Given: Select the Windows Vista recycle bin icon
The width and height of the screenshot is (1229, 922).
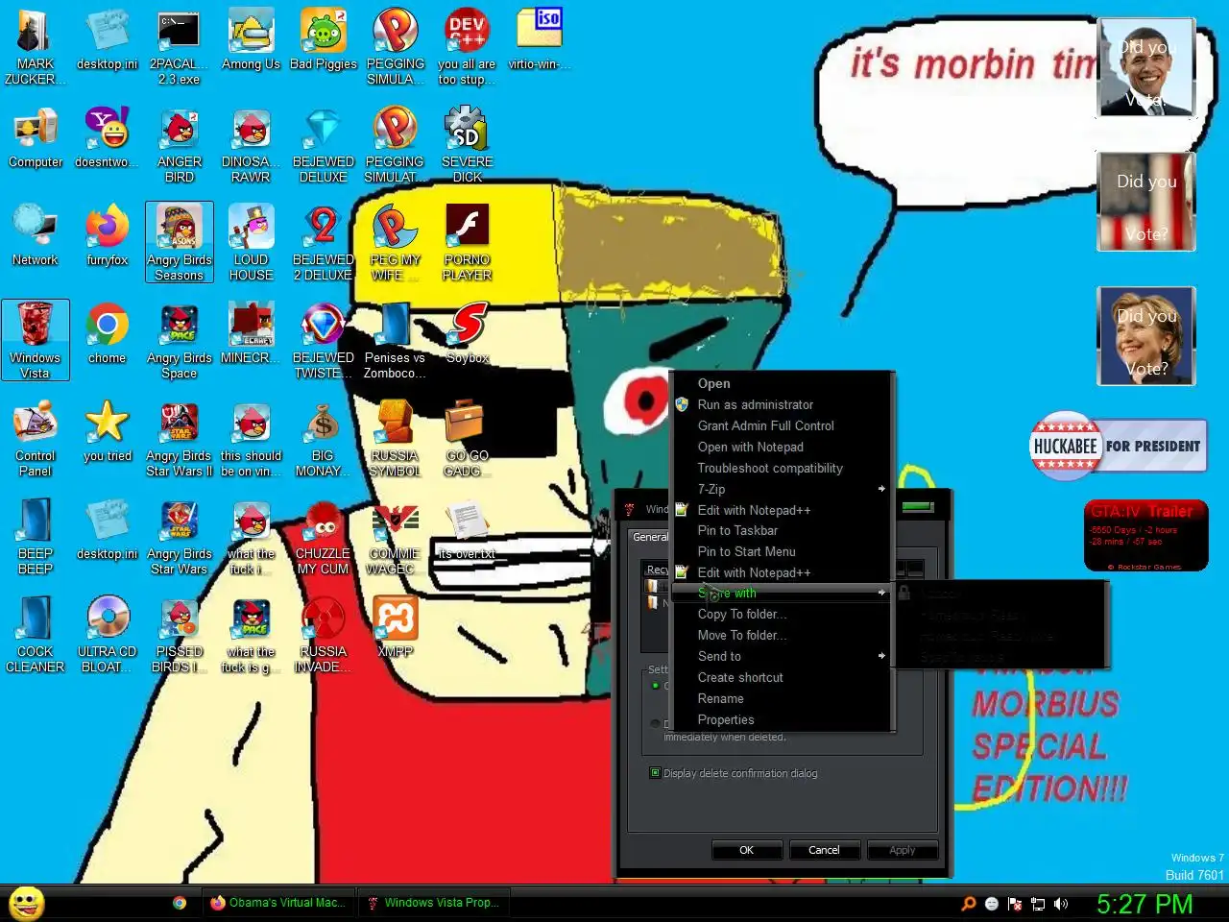Looking at the screenshot, I should pyautogui.click(x=36, y=340).
